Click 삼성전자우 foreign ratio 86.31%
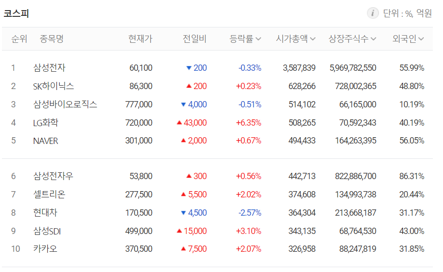 (x=412, y=176)
